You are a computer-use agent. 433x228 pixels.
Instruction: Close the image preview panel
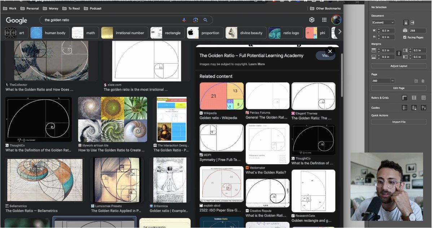(x=330, y=52)
